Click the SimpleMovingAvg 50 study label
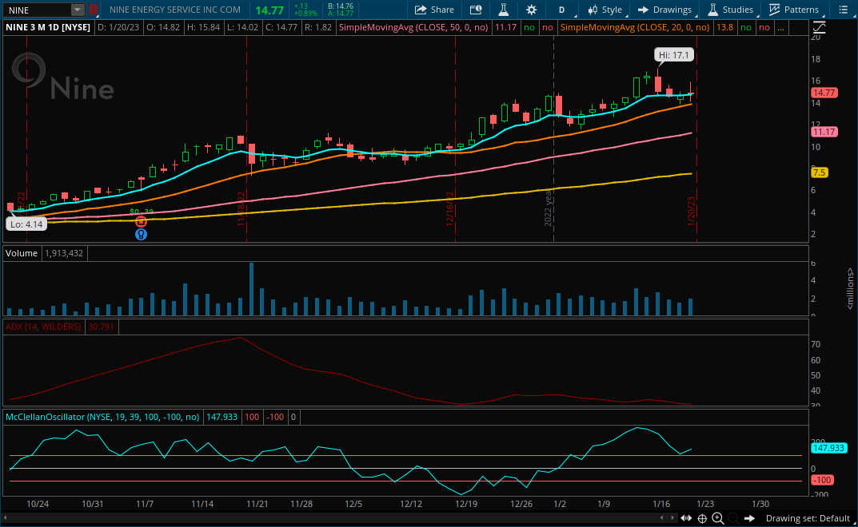The height and width of the screenshot is (527, 858). [413, 27]
